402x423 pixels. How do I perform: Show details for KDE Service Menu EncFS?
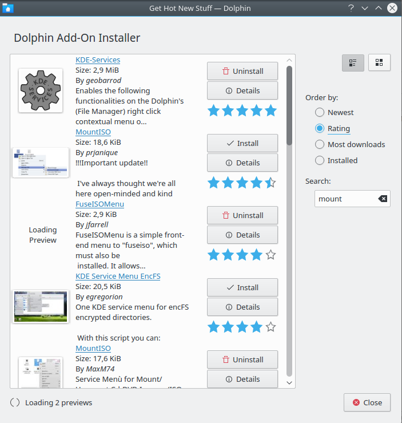point(242,307)
